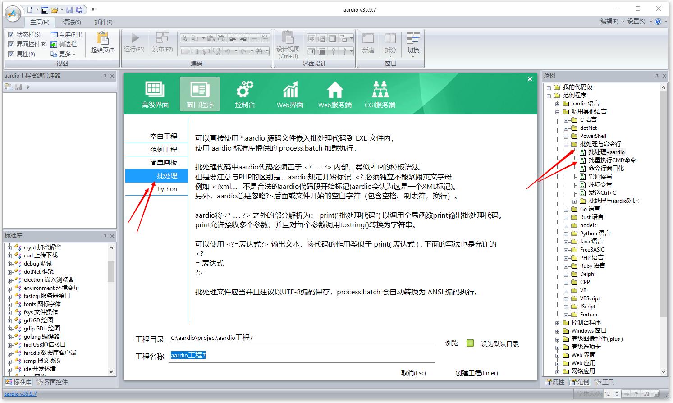673x403 pixels.
Task: Expand the Go 语言 tree node
Action: click(567, 209)
